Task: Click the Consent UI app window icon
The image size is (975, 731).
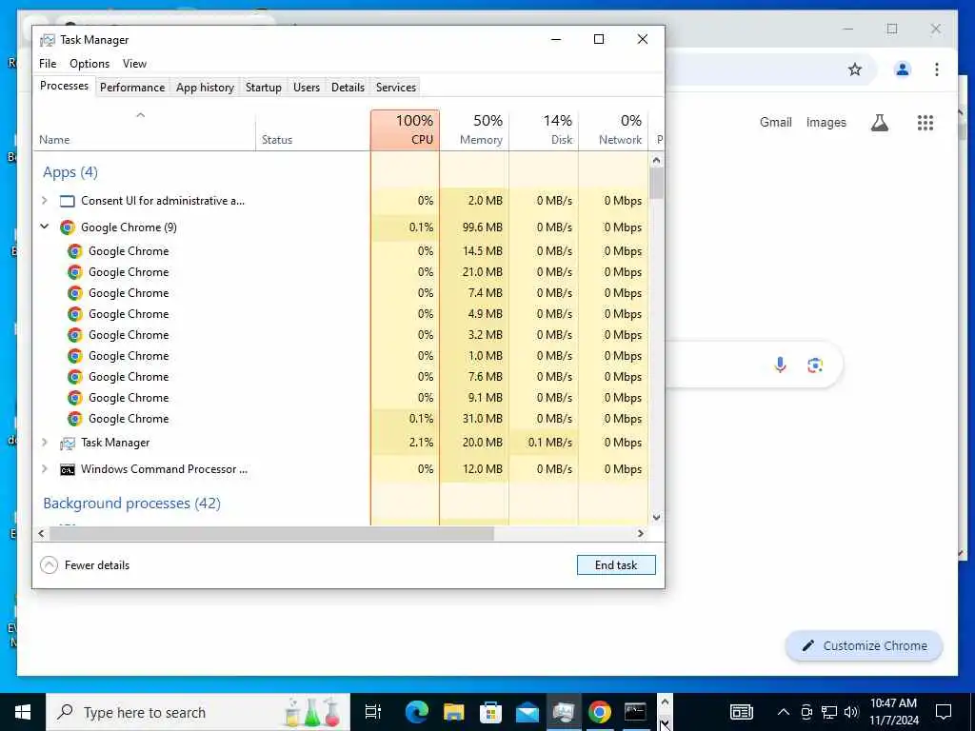Action: 68,201
